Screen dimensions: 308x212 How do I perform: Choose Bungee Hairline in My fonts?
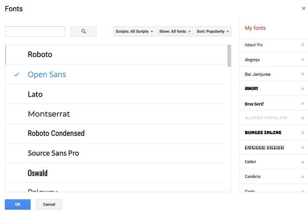point(266,117)
